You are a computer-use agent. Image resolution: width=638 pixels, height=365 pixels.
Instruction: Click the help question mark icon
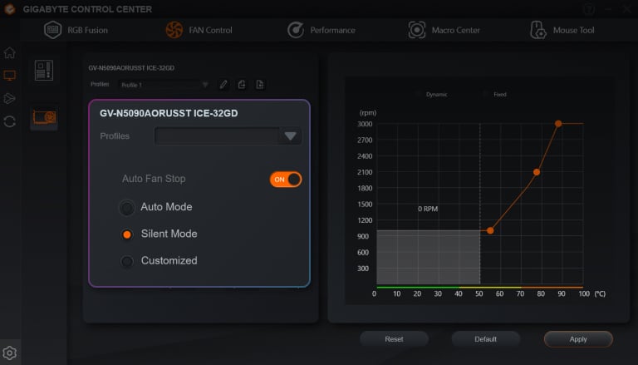[590, 9]
